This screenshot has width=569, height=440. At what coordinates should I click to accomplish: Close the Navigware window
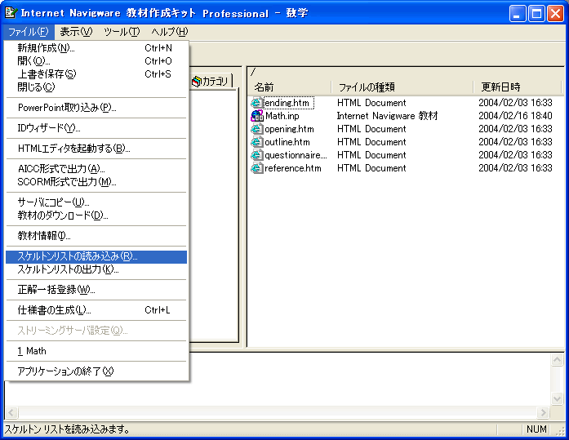(x=556, y=14)
